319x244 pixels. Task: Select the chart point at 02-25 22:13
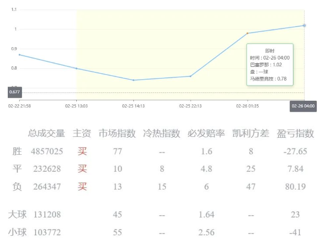click(x=191, y=76)
